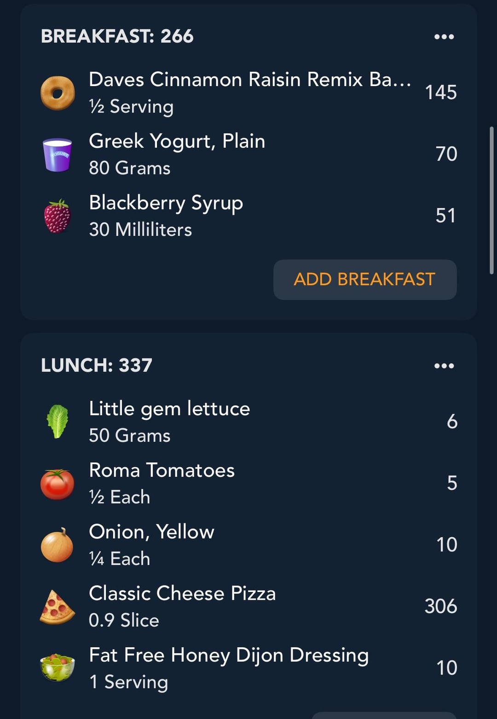Tap the yellow onion icon
The image size is (497, 719).
[x=58, y=545]
